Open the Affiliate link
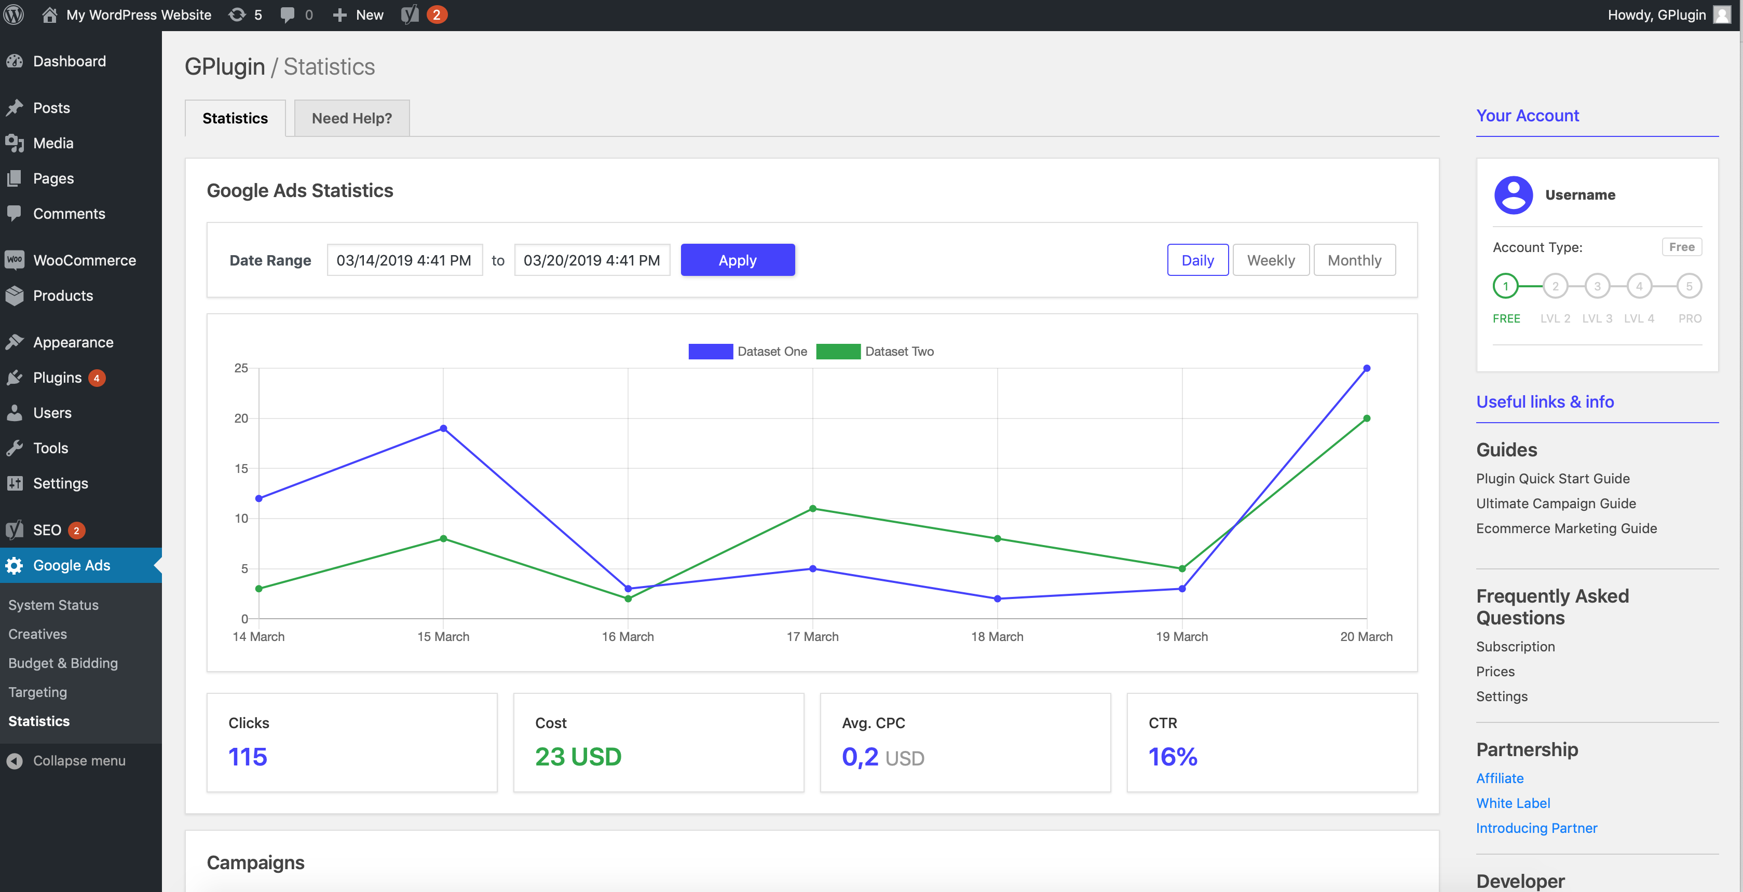The width and height of the screenshot is (1743, 892). [x=1500, y=778]
